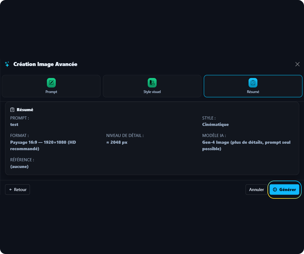
Task: Switch to the Prompt tab
Action: pos(51,86)
